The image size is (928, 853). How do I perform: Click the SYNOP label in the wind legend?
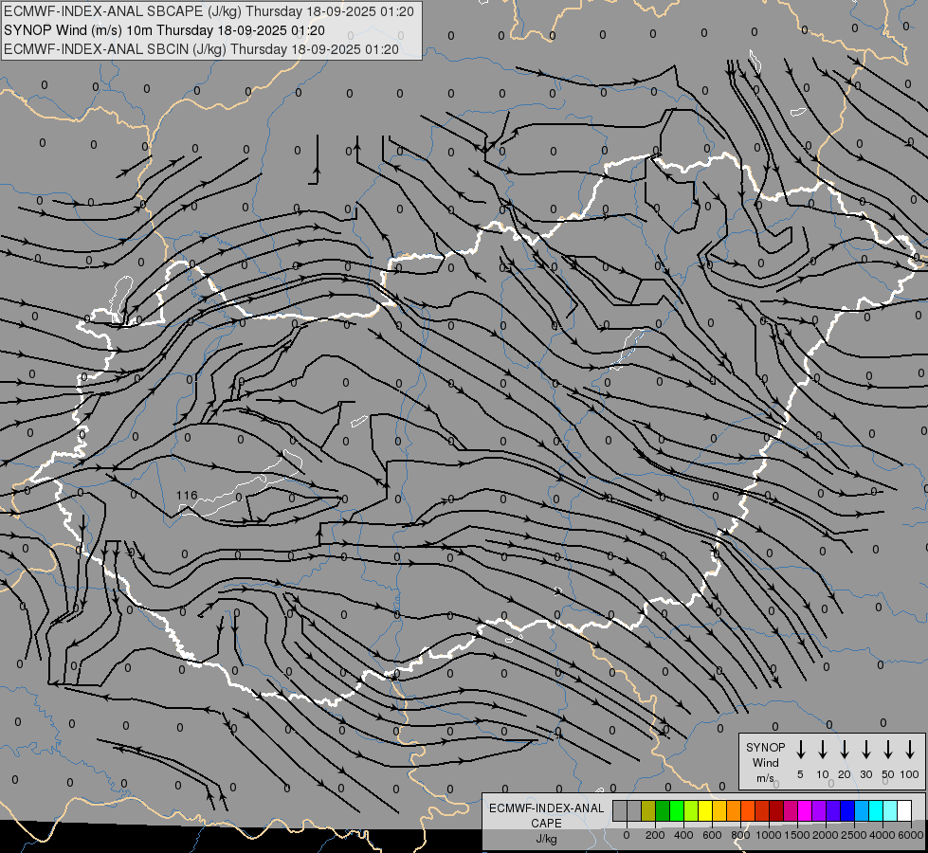pos(765,747)
